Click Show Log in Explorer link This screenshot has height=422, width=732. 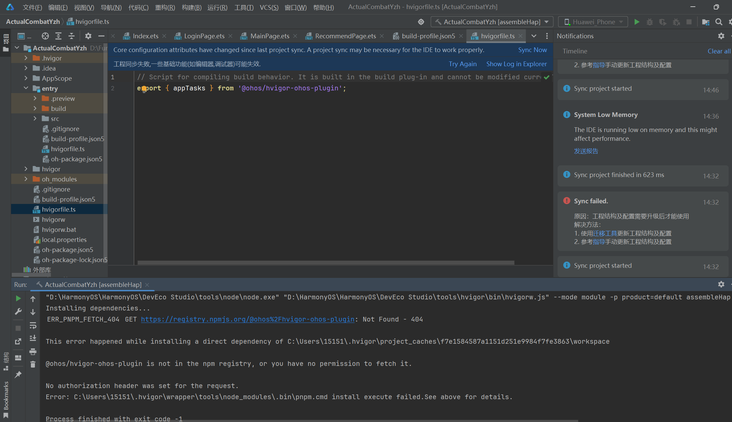[x=516, y=64]
